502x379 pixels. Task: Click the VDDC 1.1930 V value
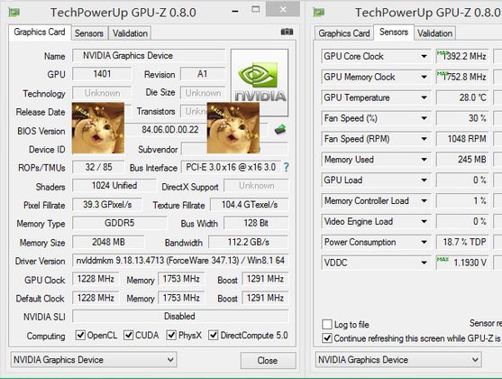coord(462,263)
